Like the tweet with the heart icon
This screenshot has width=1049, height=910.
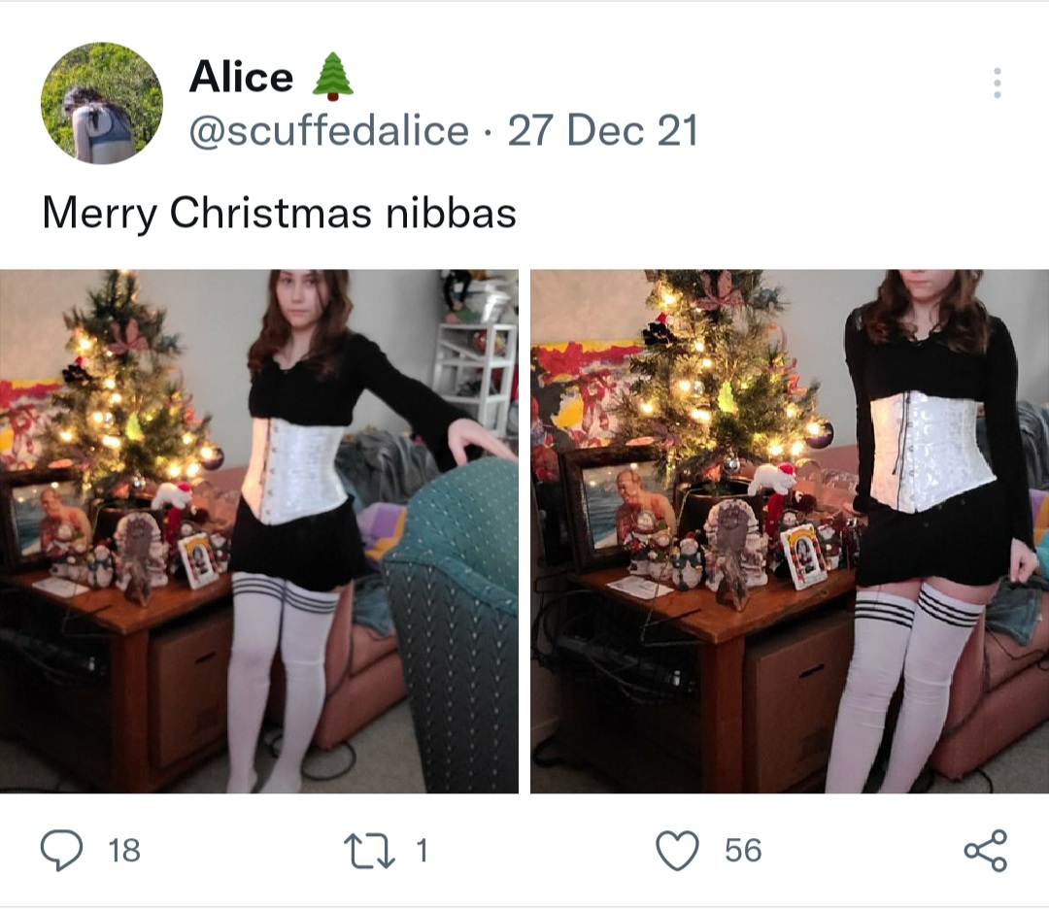677,850
